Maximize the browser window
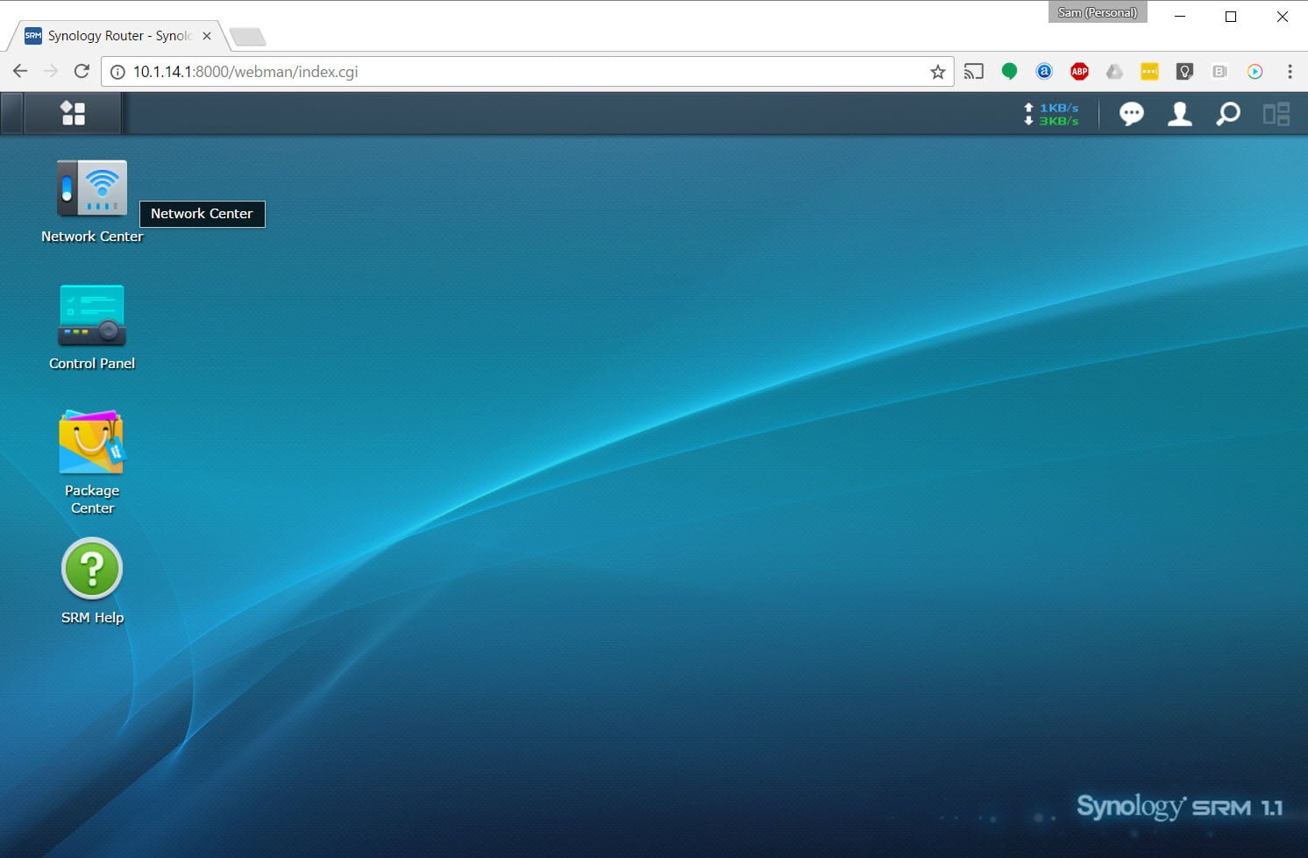Image resolution: width=1308 pixels, height=858 pixels. tap(1231, 16)
